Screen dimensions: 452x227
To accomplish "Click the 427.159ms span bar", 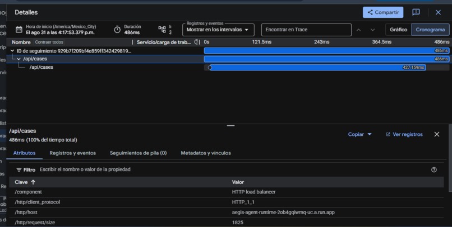I will coord(318,68).
